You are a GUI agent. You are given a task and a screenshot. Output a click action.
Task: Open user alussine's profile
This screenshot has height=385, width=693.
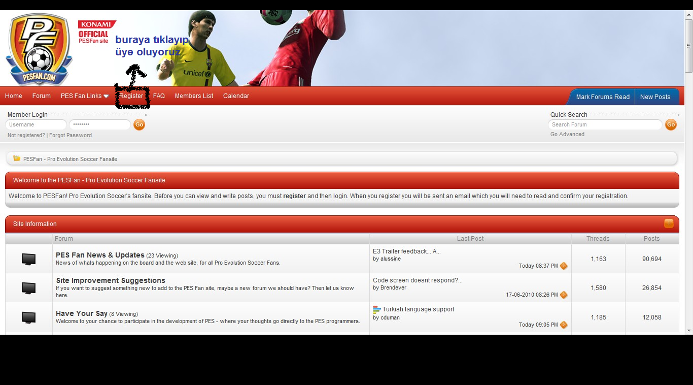(391, 259)
